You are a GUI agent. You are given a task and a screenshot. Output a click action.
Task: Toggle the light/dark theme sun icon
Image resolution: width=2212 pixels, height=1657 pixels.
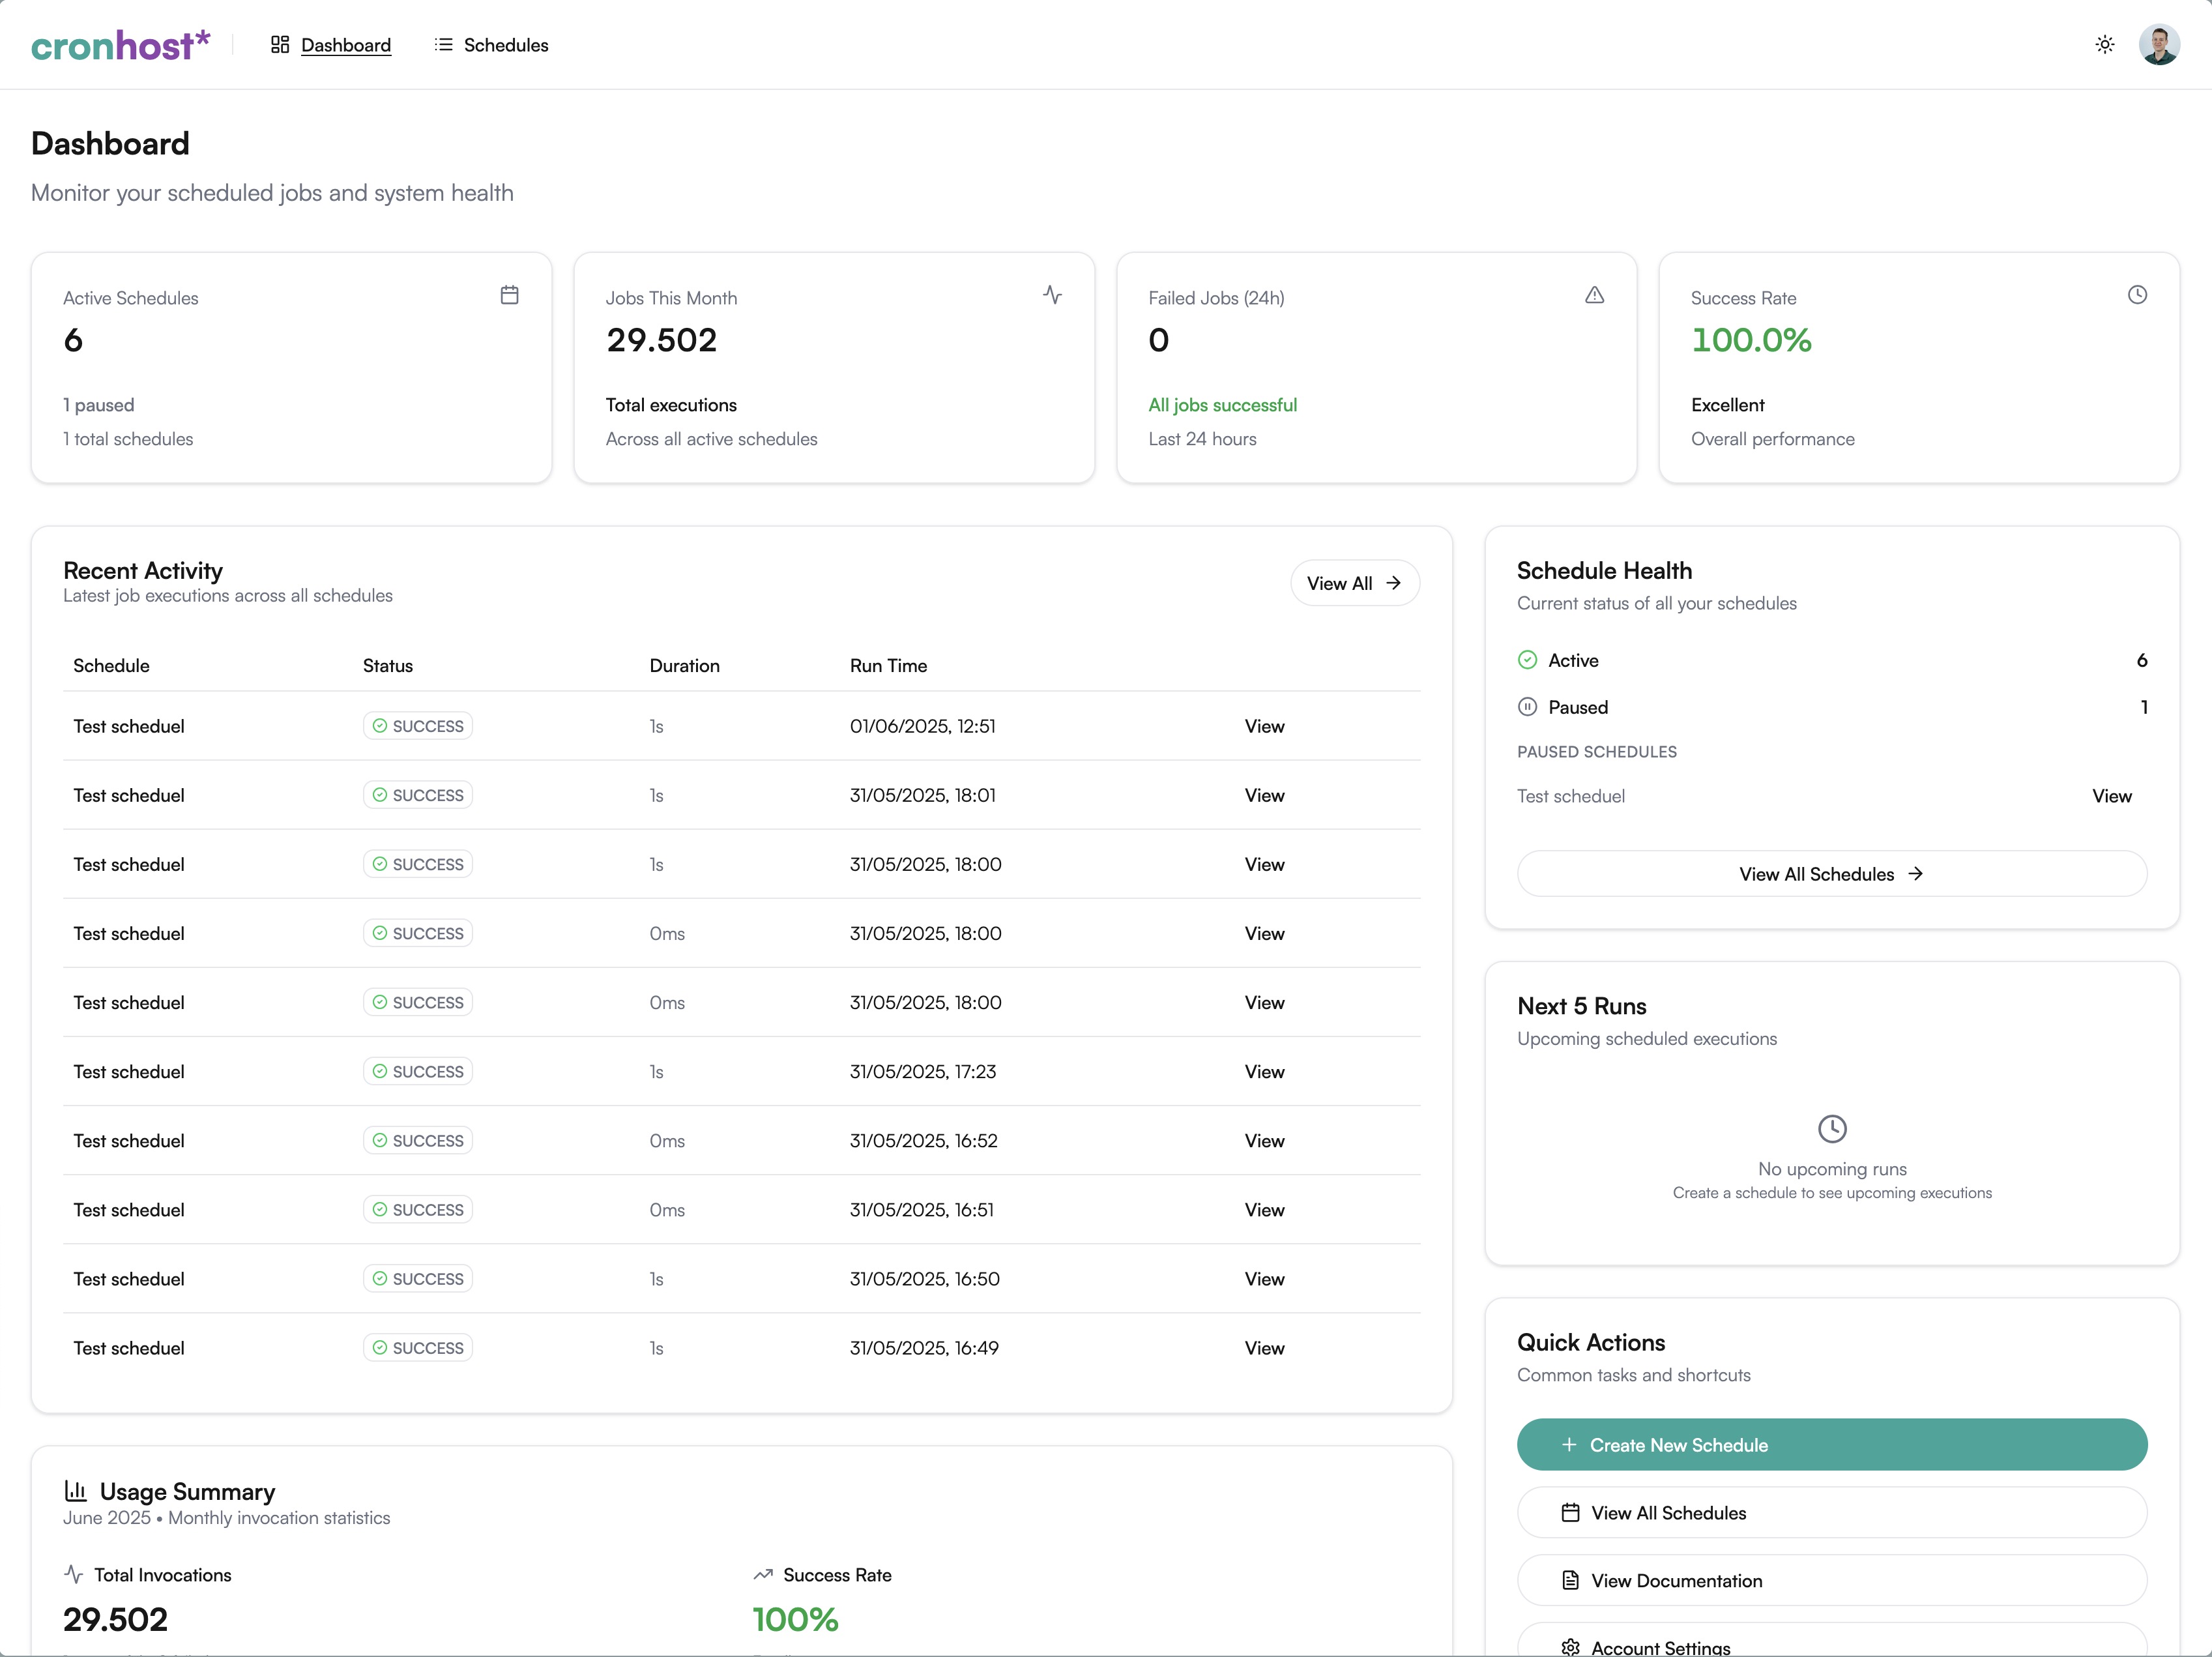coord(2104,45)
